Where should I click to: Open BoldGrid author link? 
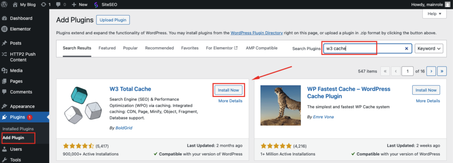124,128
